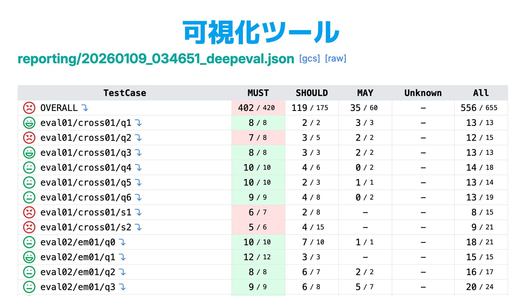
Task: Expand details for eval01/cross01/q3
Action: [139, 153]
